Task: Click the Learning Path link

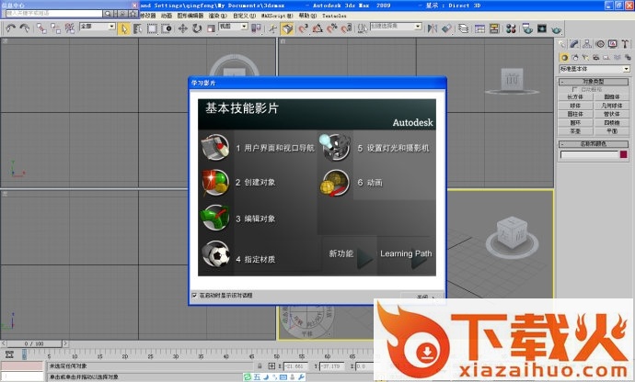Action: (x=406, y=254)
